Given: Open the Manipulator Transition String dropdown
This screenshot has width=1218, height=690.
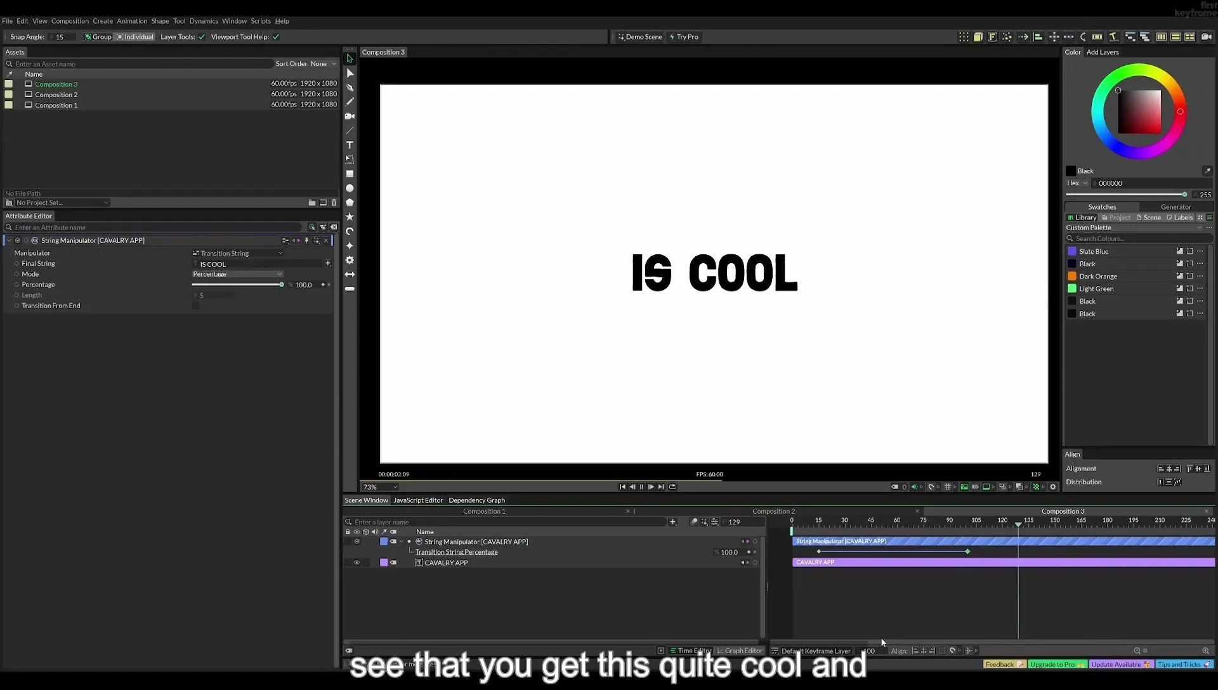Looking at the screenshot, I should (x=237, y=253).
